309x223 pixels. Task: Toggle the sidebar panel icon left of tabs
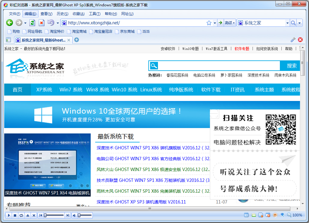pyautogui.click(x=8, y=40)
